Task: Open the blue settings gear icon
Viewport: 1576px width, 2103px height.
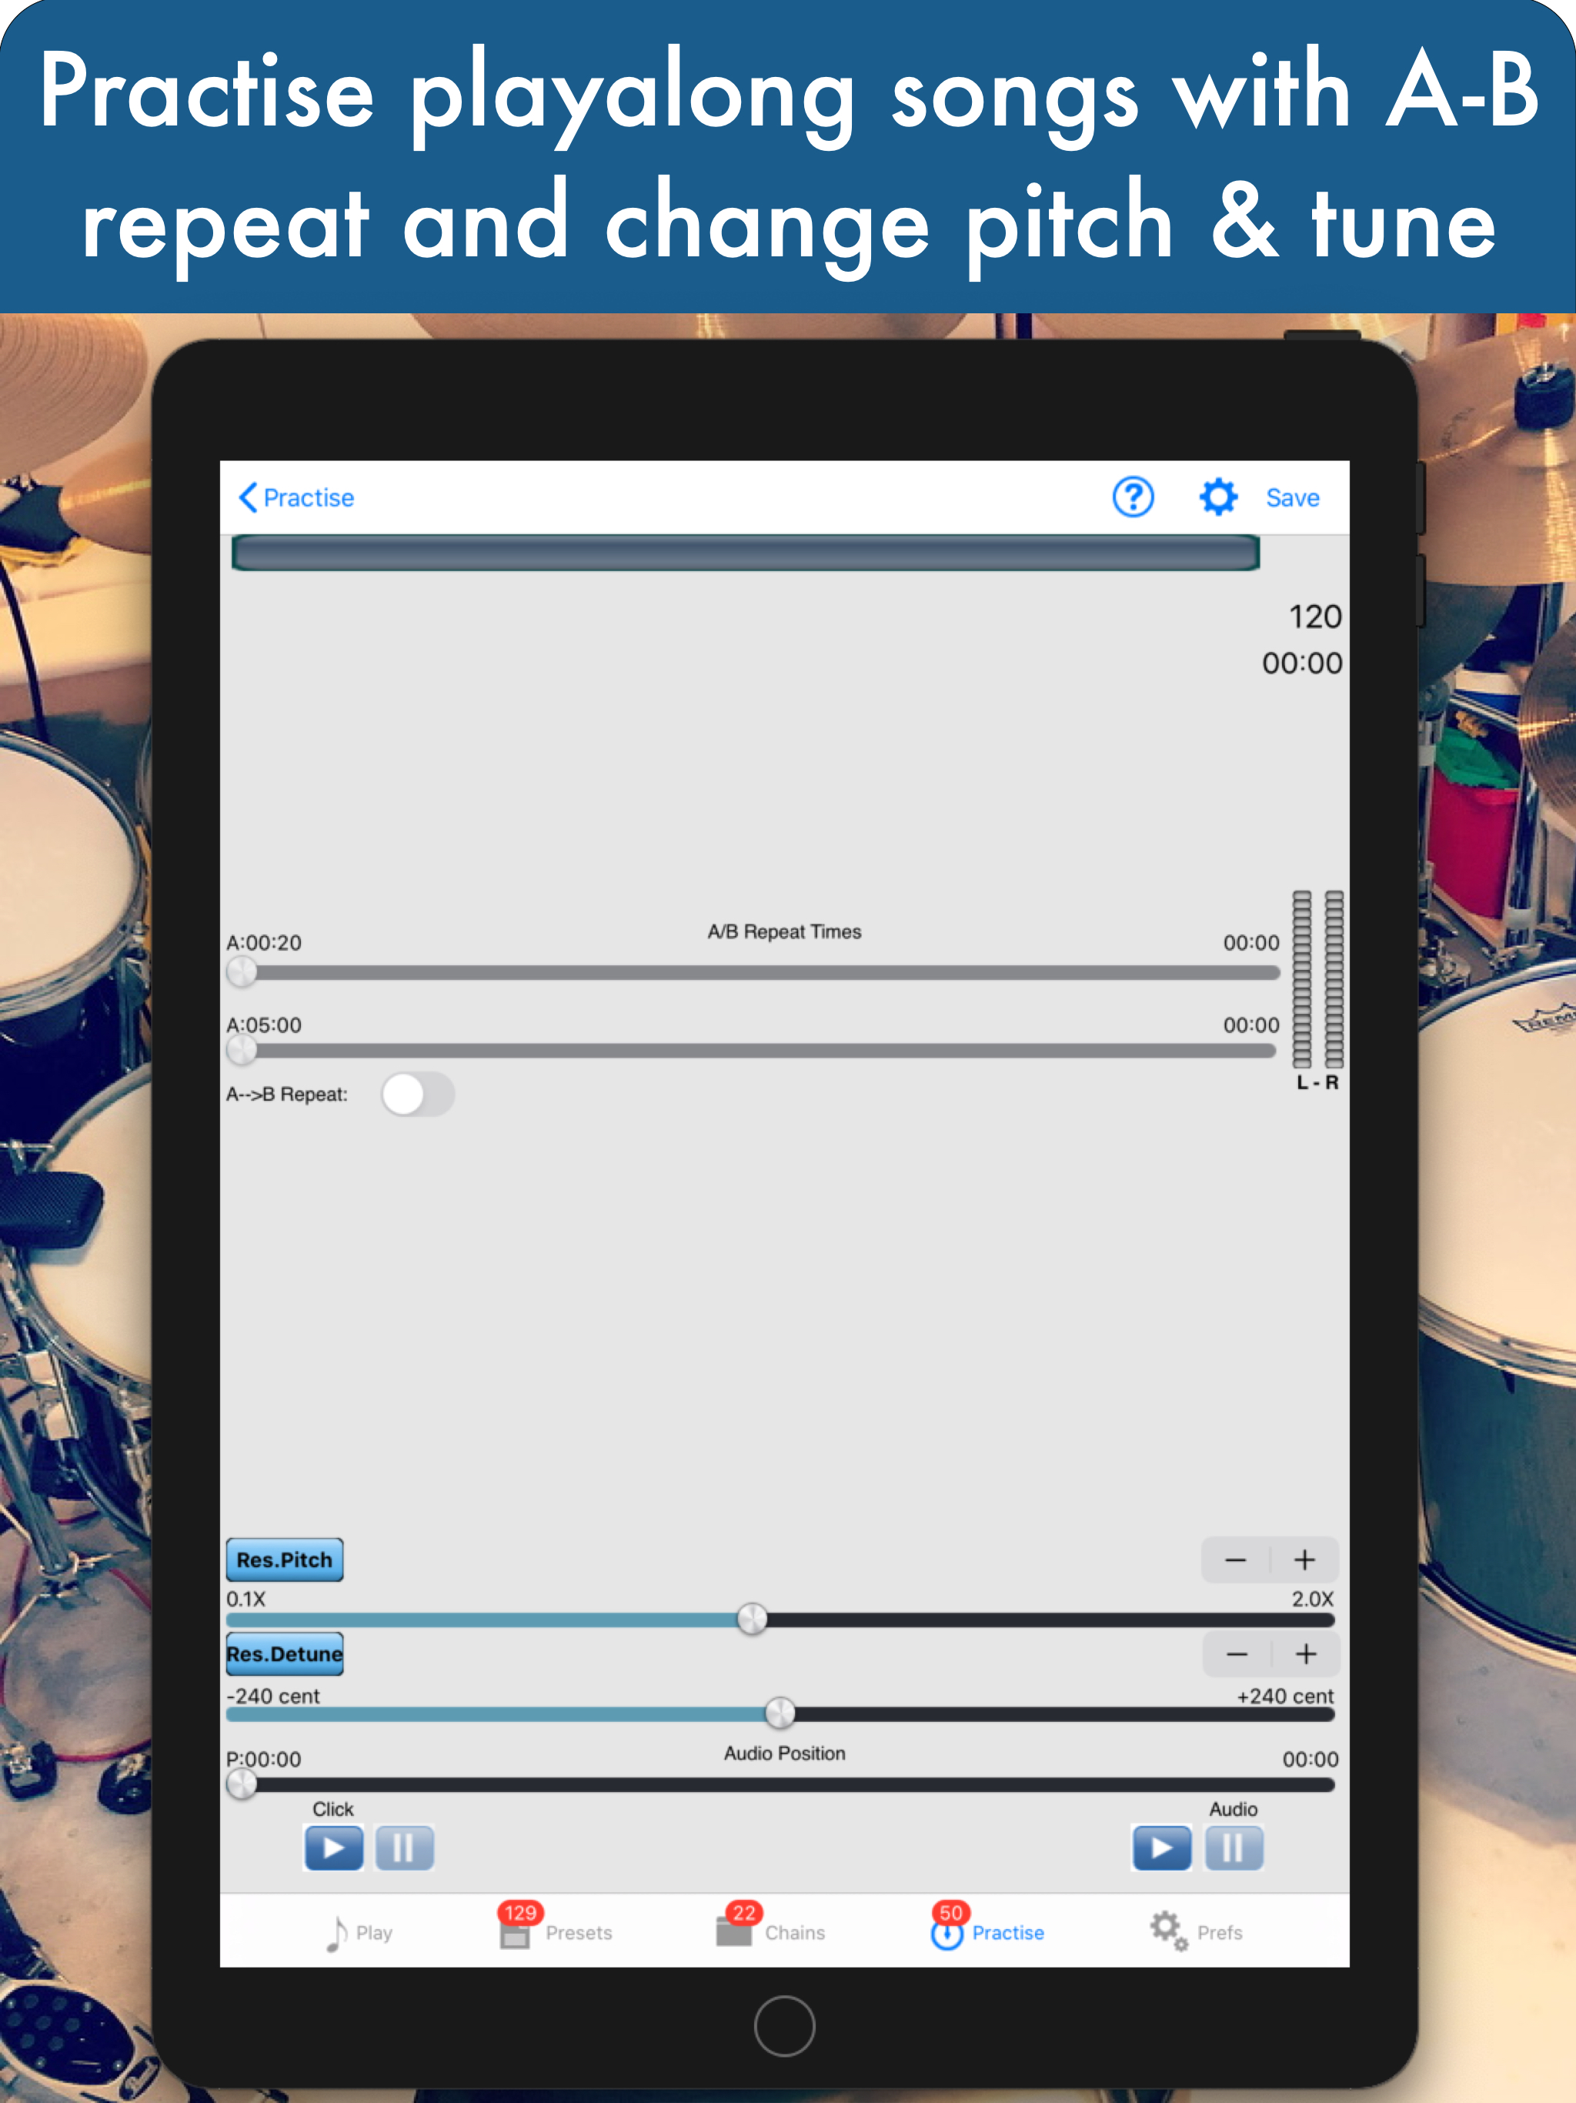Action: pos(1217,497)
